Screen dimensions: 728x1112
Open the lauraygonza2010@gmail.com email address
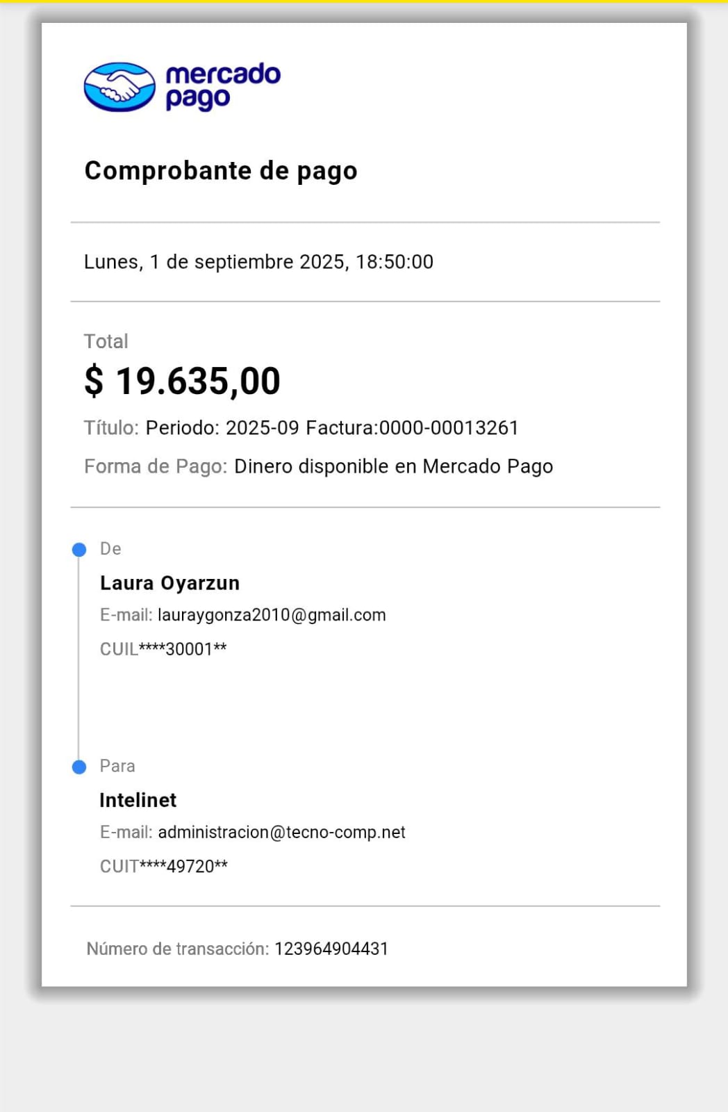point(272,615)
